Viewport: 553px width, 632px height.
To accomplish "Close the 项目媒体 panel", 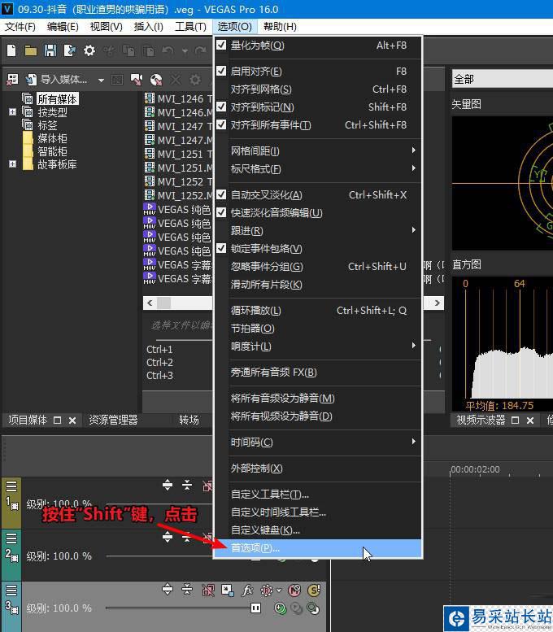I will point(72,421).
